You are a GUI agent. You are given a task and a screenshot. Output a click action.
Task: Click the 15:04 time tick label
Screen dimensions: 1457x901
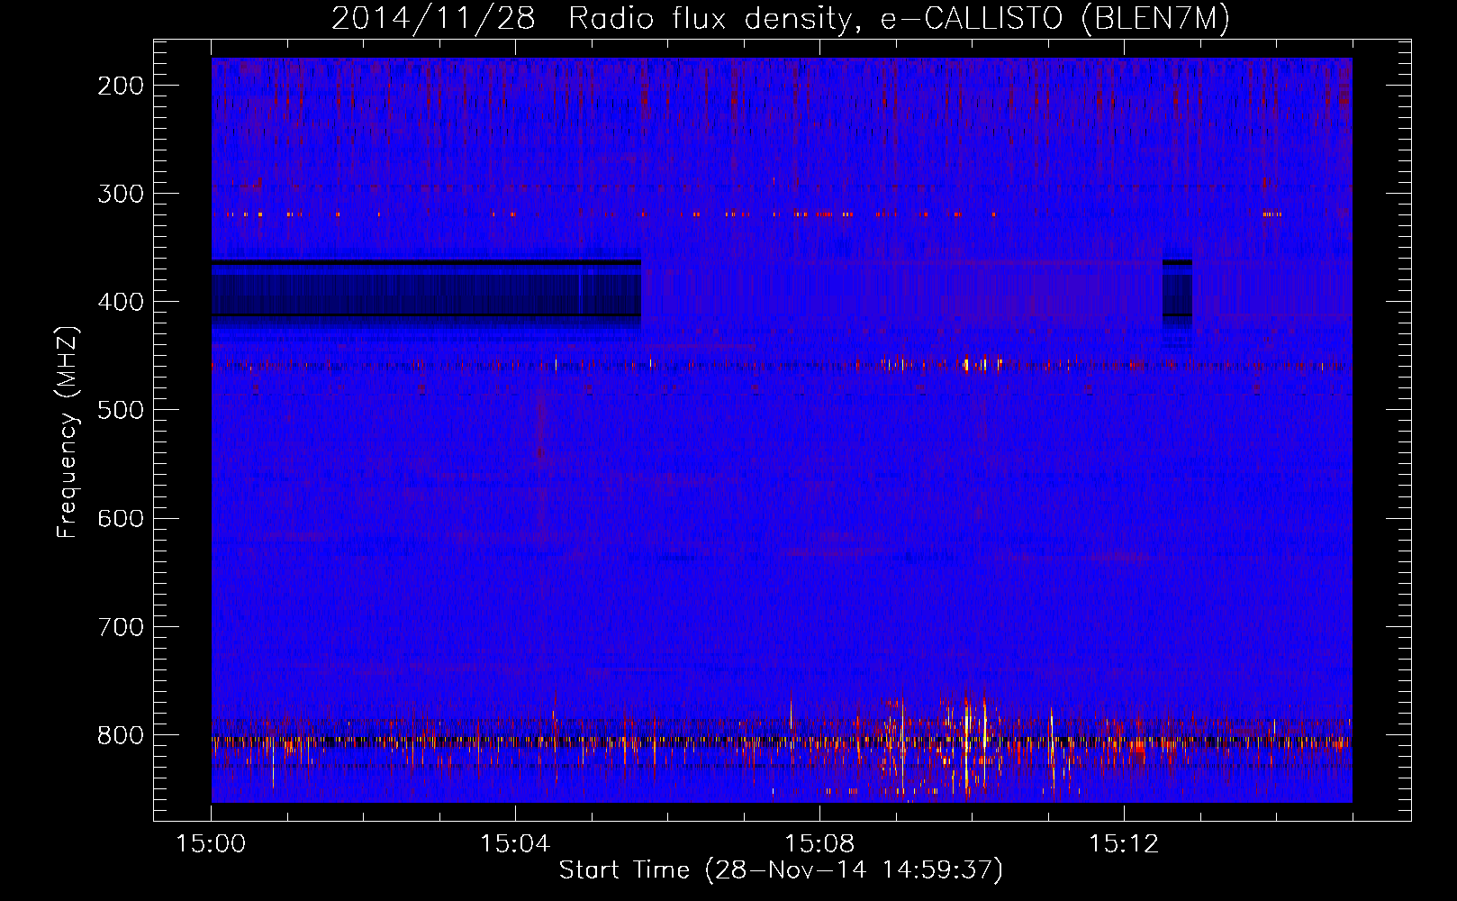(515, 843)
